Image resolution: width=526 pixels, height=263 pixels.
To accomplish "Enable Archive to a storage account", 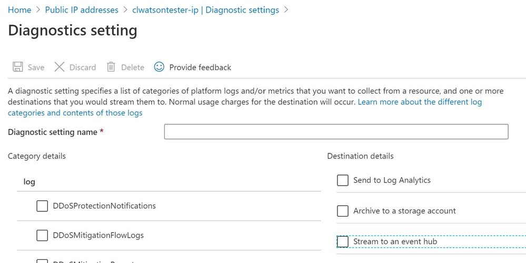I will [x=343, y=211].
